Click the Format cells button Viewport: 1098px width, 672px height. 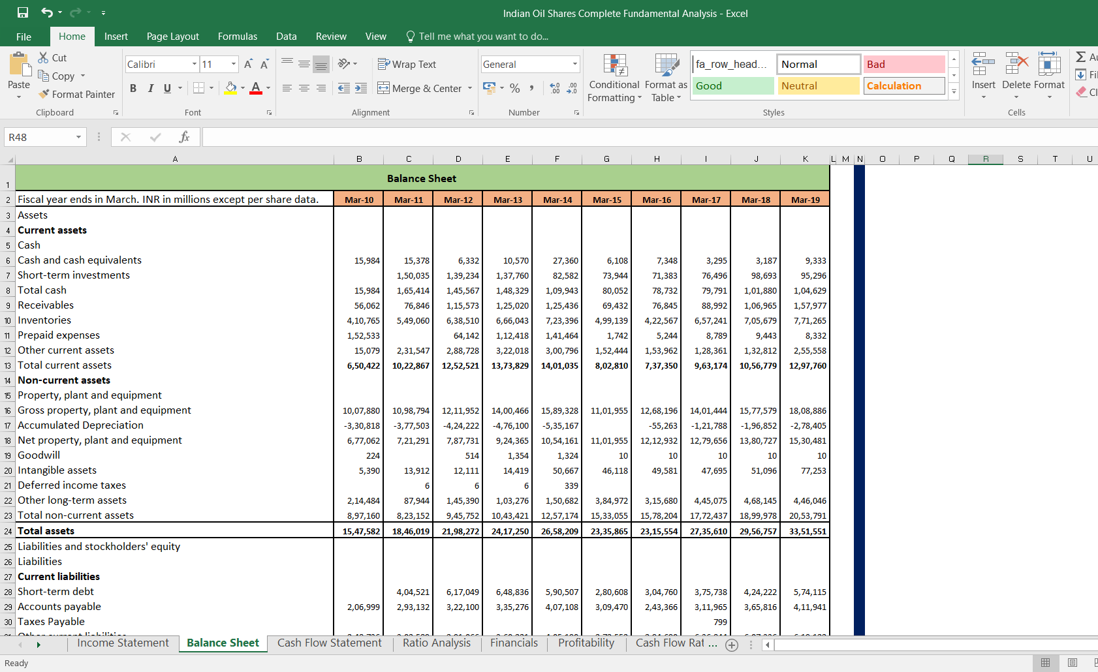coord(1049,76)
